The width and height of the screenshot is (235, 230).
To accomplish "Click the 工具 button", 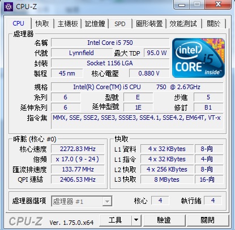I will tap(115, 220).
